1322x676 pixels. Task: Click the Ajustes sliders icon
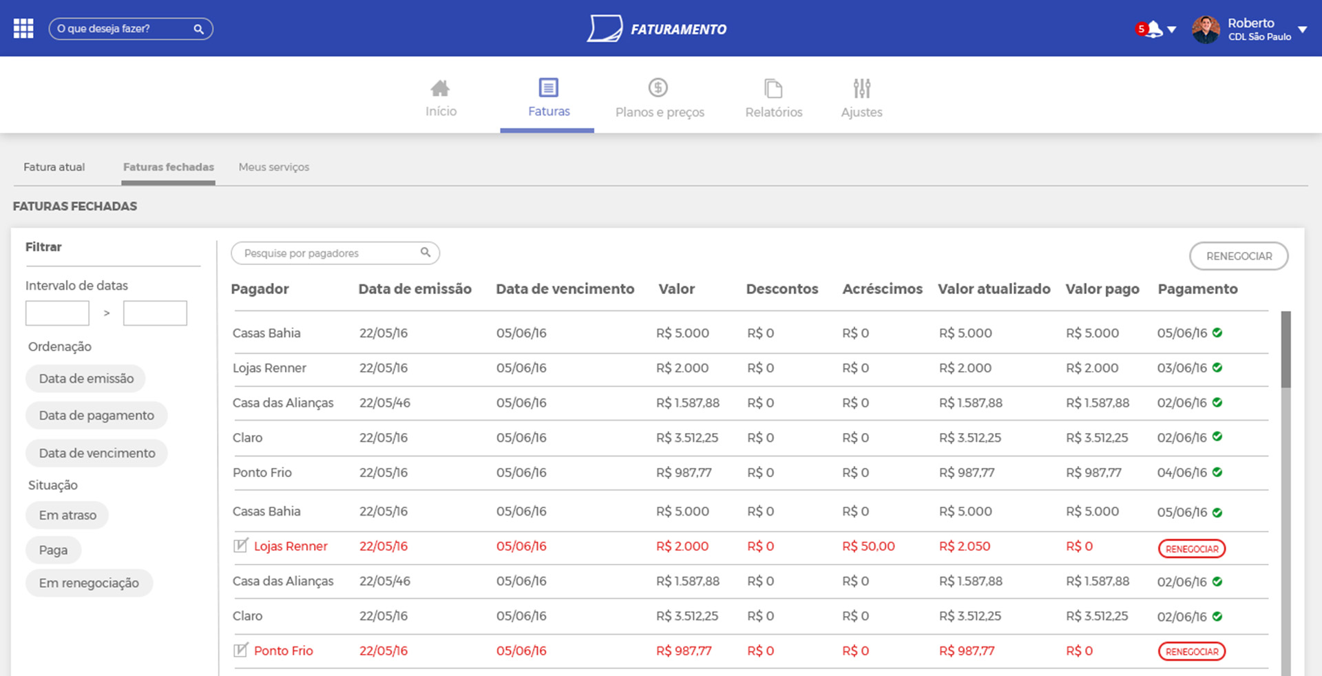click(862, 88)
